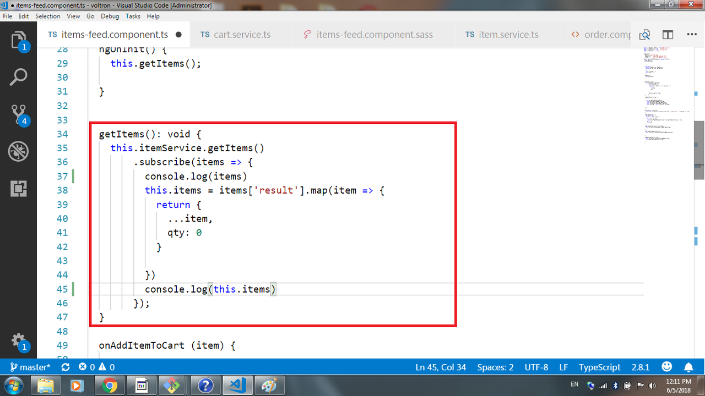Open the editor More Actions ellipsis

[x=692, y=35]
